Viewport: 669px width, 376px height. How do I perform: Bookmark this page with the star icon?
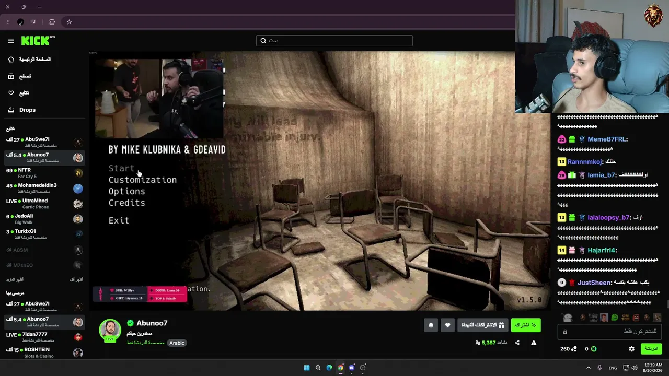tap(69, 22)
